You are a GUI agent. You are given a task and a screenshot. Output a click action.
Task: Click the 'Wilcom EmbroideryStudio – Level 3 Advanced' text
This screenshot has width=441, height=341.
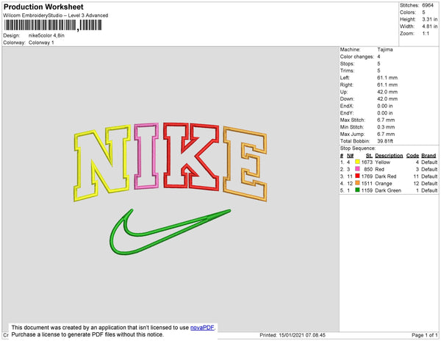coord(56,15)
